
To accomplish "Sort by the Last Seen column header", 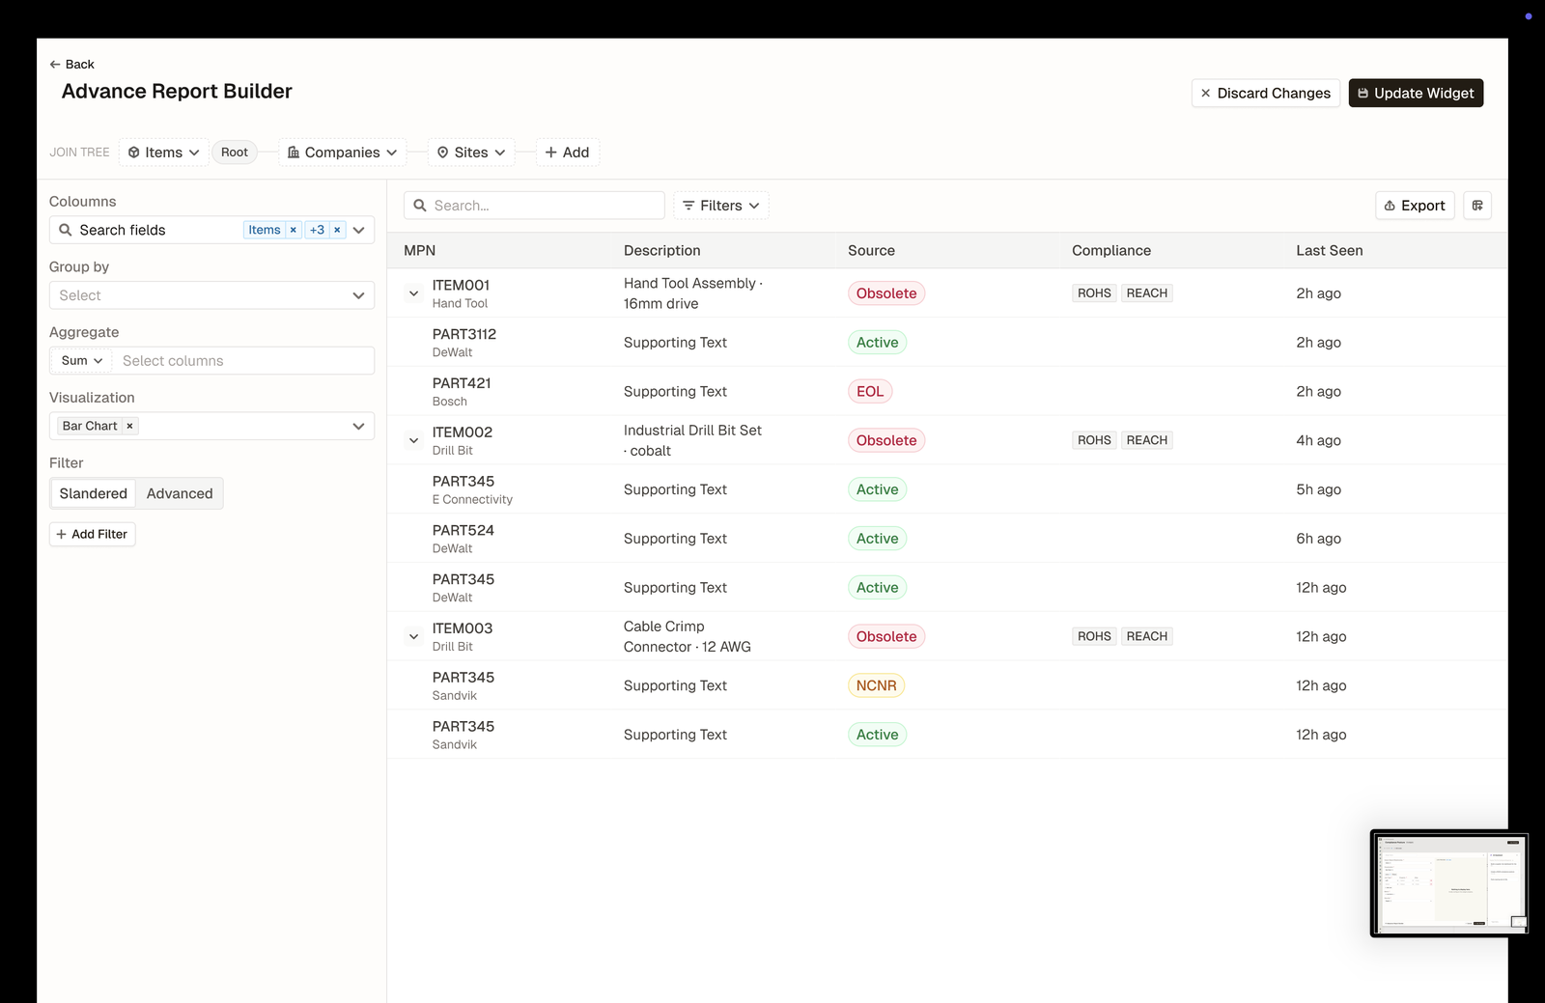I will click(1329, 250).
